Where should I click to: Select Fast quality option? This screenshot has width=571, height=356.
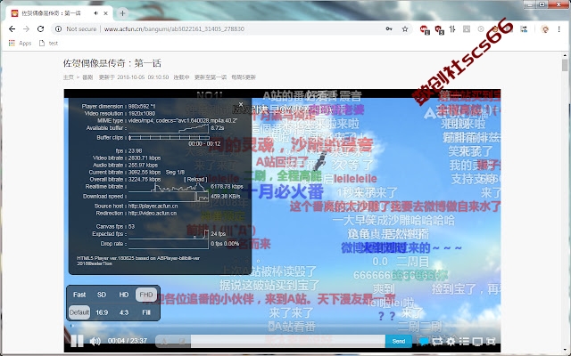pos(79,295)
